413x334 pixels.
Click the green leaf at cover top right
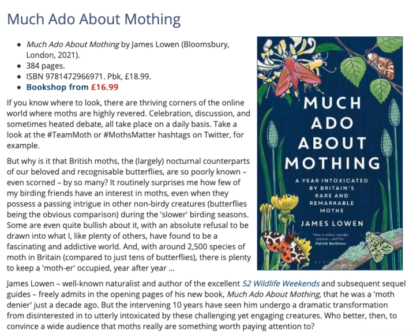pos(389,42)
